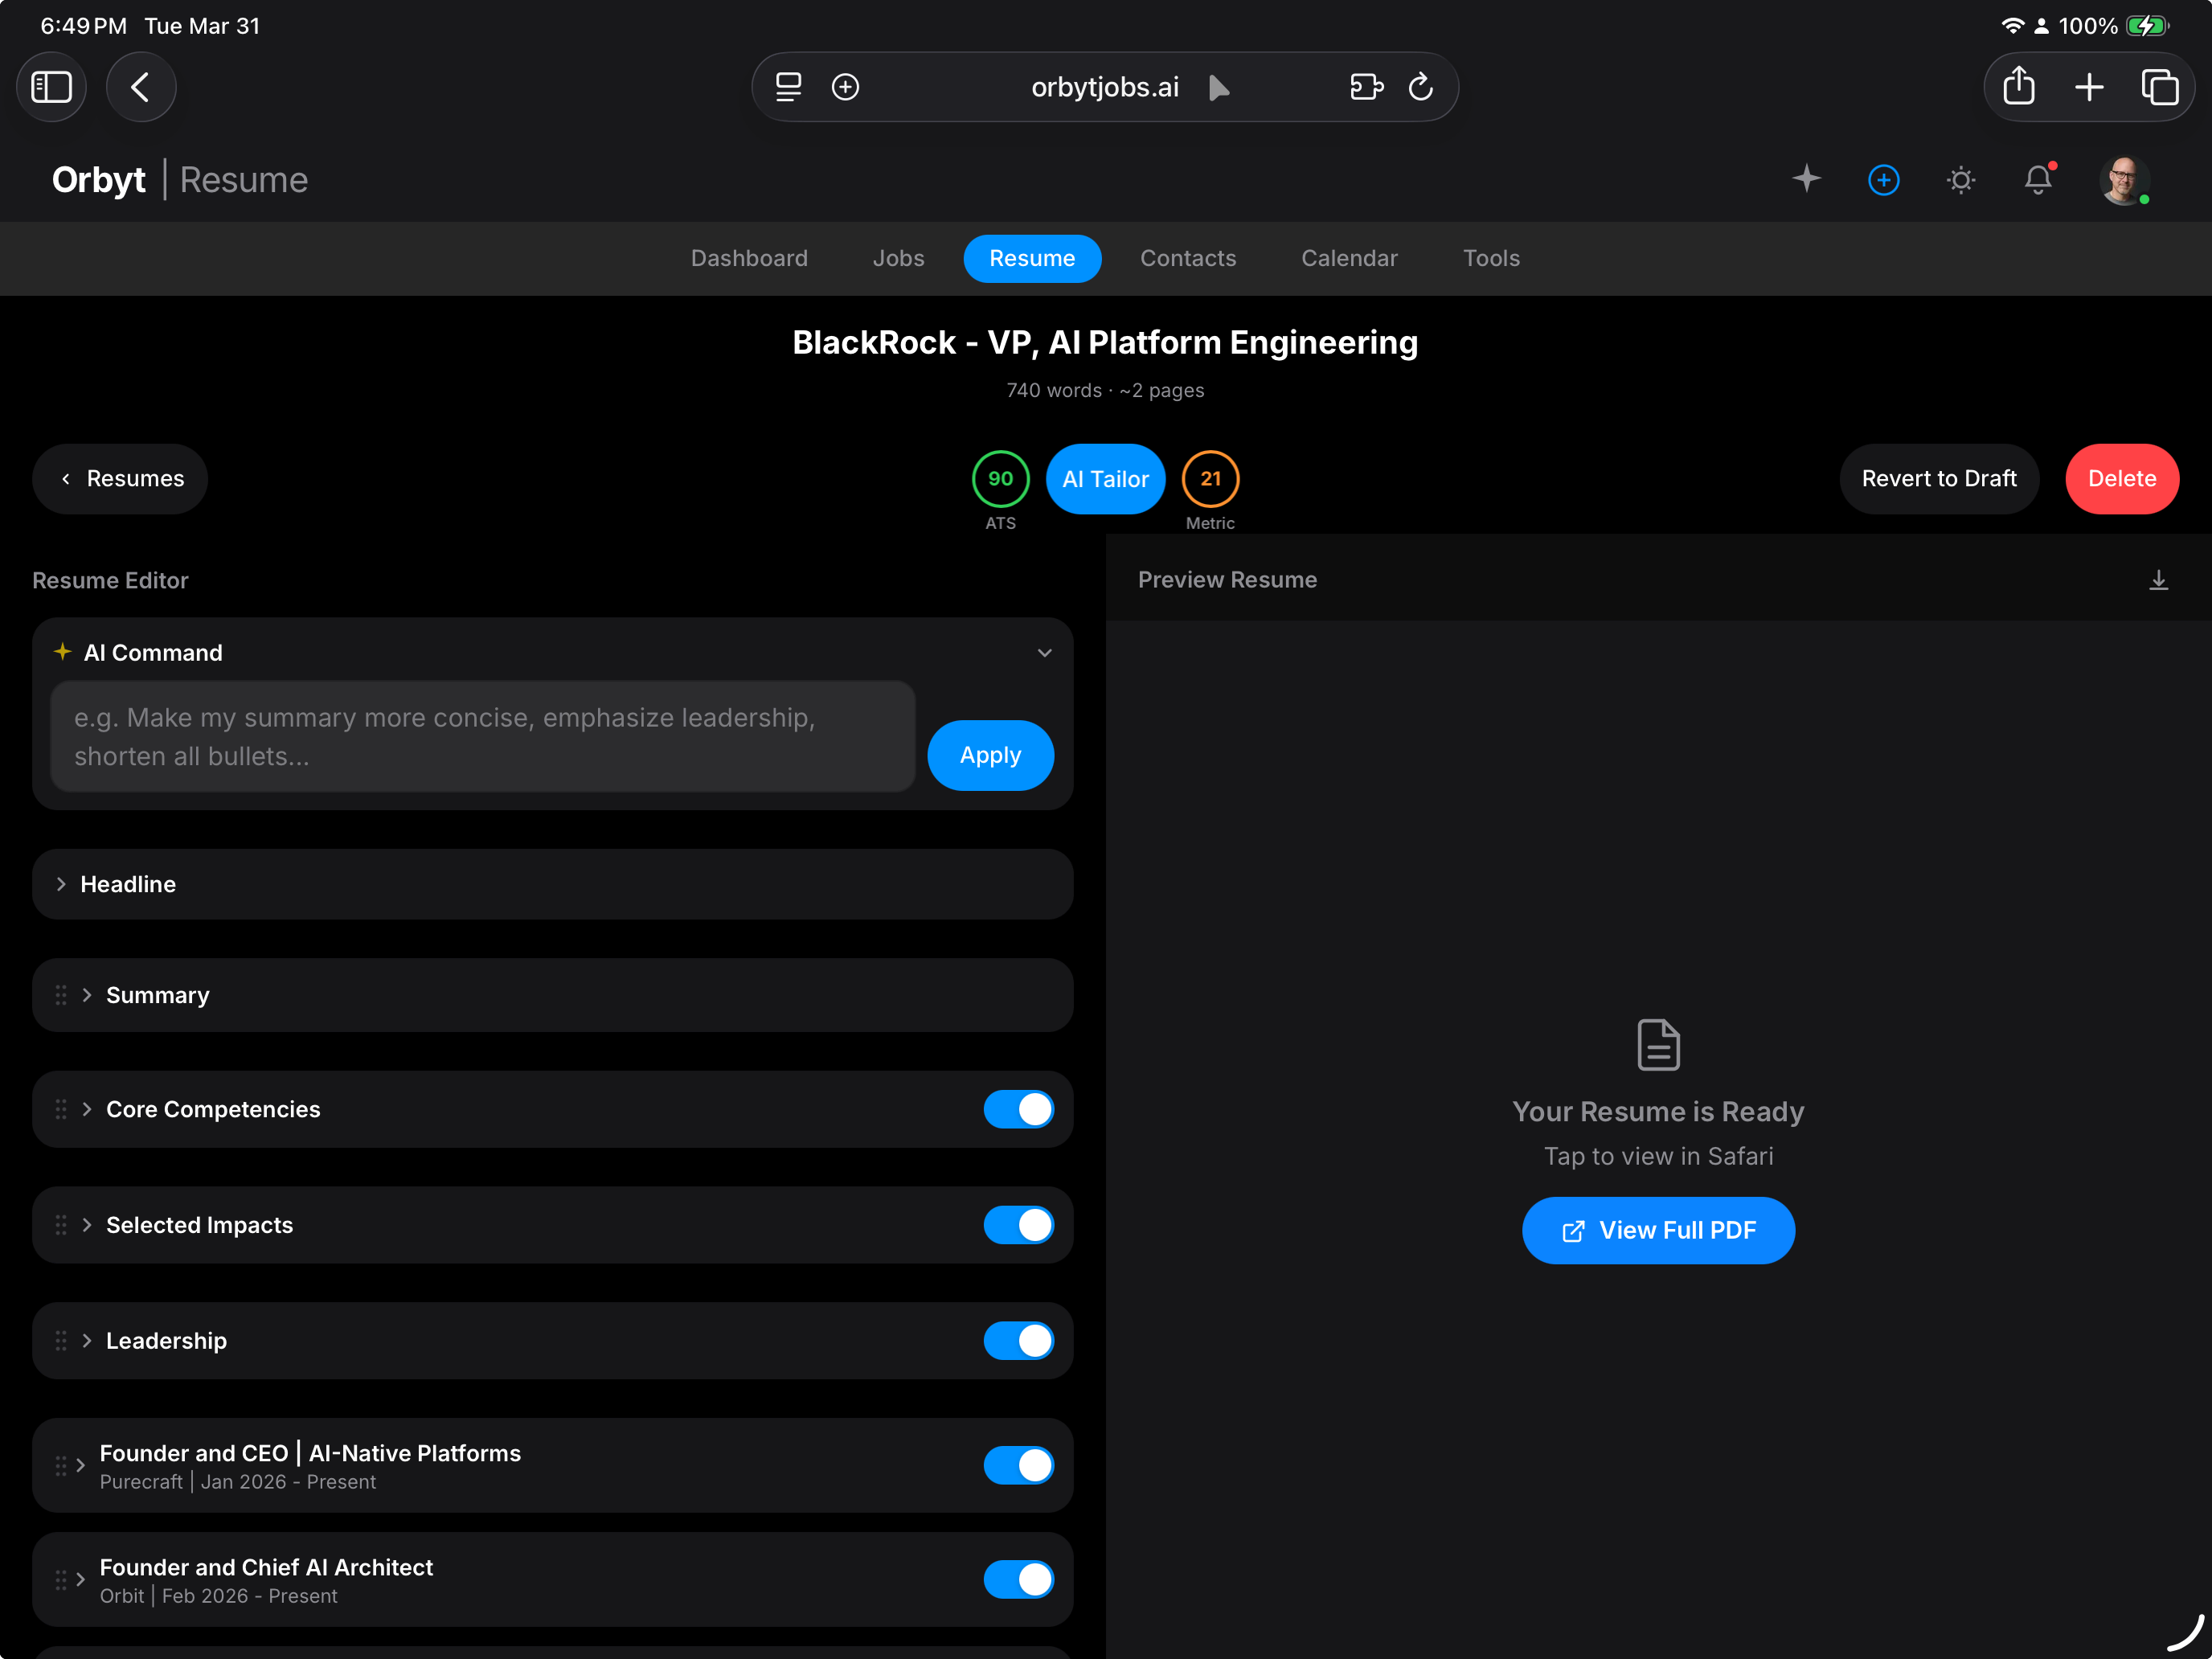Open the share sheet
The image size is (2212, 1659).
click(x=2018, y=87)
